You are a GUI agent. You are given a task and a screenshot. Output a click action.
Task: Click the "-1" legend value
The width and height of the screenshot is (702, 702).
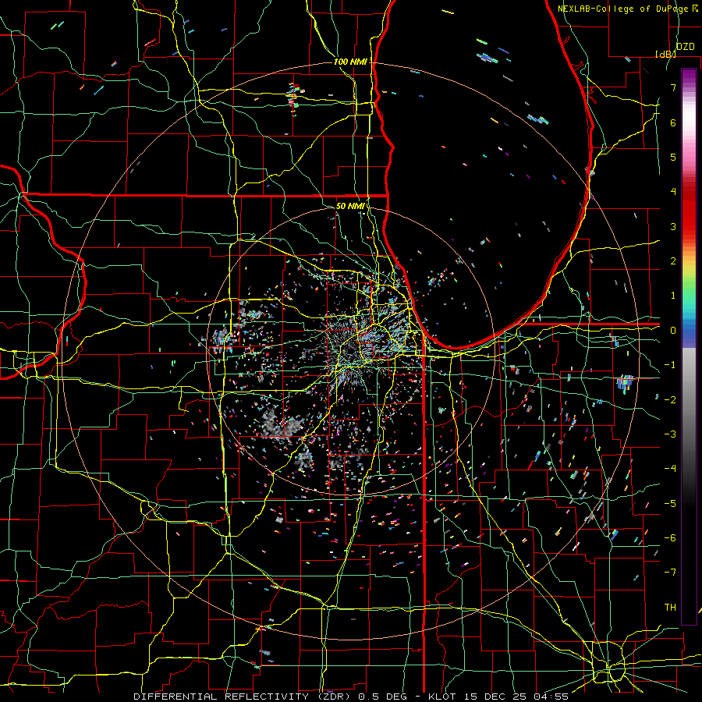[670, 365]
